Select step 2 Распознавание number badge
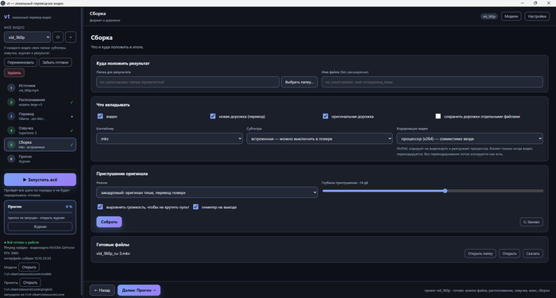 point(11,102)
